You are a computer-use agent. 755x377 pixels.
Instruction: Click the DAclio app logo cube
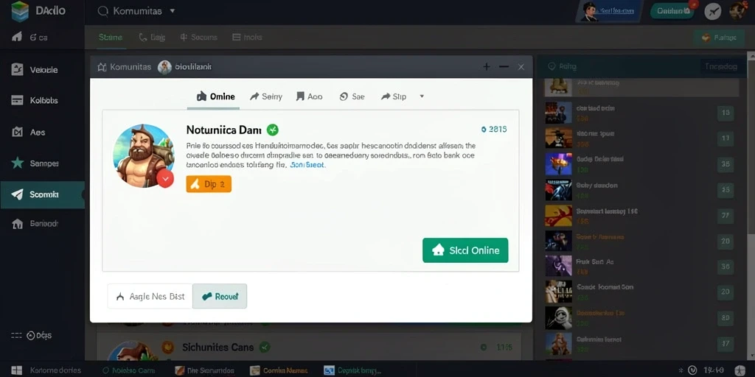click(x=20, y=12)
